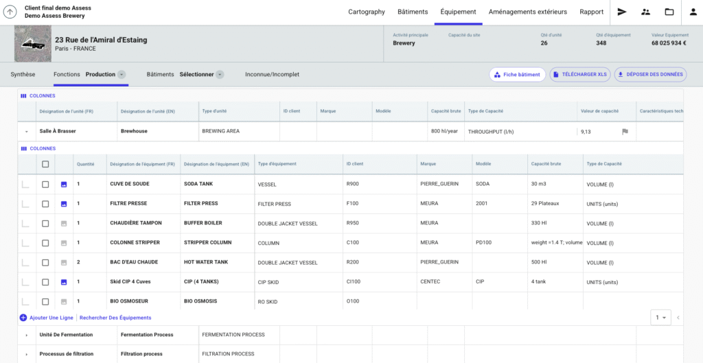
Task: Open the Synthèse tab
Action: pos(23,74)
